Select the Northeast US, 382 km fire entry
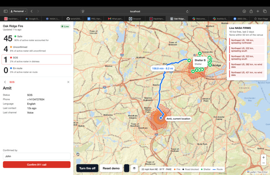Viewport: 270px width, 175px height. (247, 66)
